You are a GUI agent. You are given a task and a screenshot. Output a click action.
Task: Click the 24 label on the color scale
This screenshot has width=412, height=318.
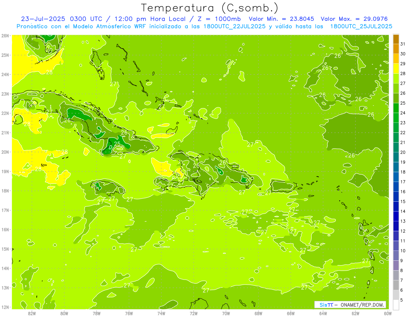403,113
